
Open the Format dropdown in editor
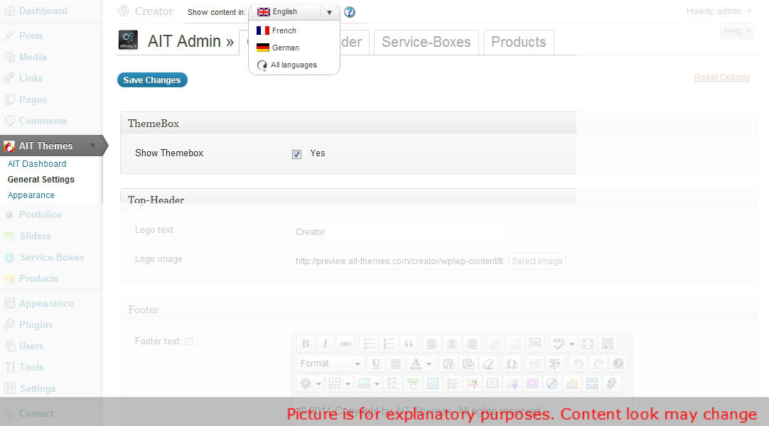(x=330, y=364)
